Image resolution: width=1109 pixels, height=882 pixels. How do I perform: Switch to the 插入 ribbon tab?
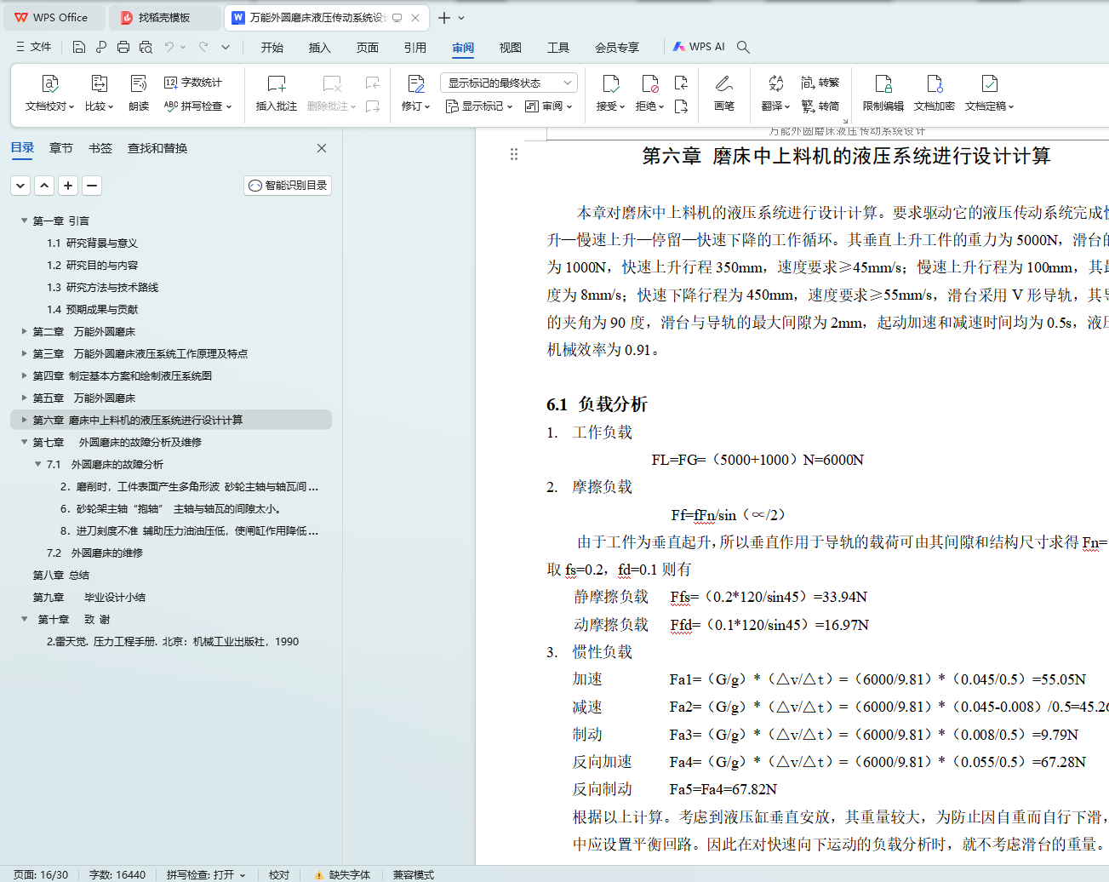(320, 48)
